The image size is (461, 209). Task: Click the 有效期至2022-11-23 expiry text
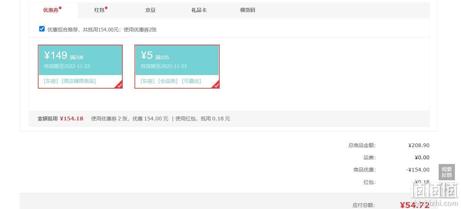[x=164, y=66]
